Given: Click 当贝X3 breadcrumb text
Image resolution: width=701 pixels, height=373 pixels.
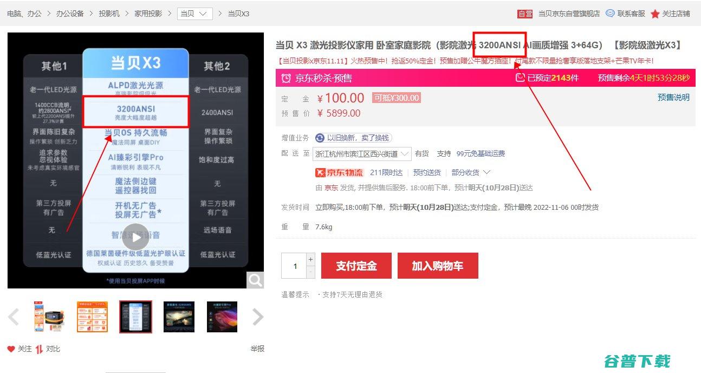Looking at the screenshot, I should click(x=238, y=14).
